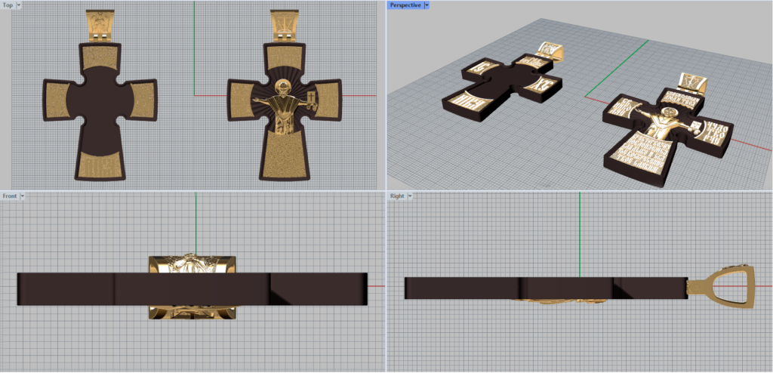Activate the Top viewport title label
Image resolution: width=773 pixels, height=373 pixels.
[x=8, y=5]
